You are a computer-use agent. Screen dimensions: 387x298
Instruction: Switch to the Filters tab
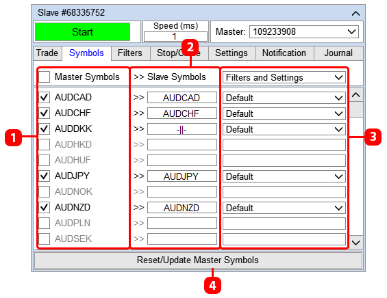[130, 53]
